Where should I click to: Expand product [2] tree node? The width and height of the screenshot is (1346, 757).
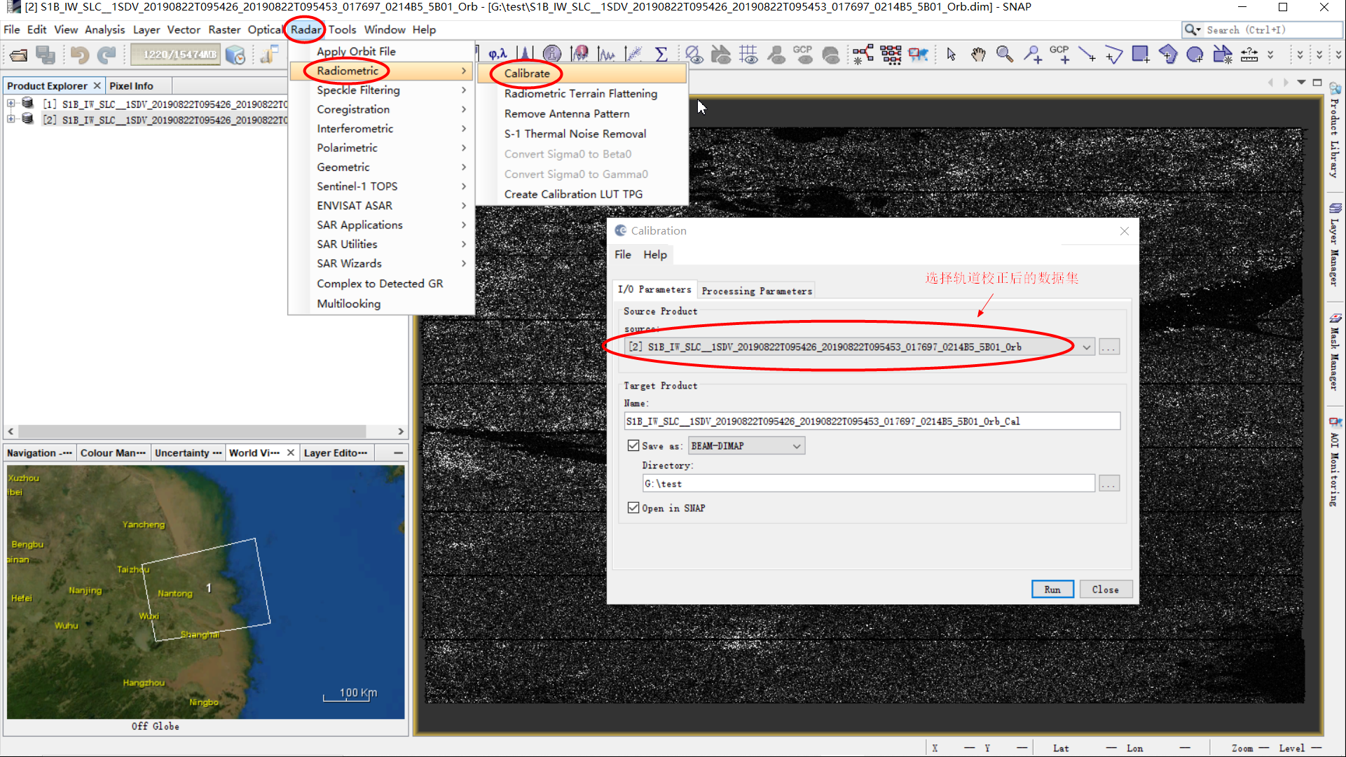pos(11,120)
